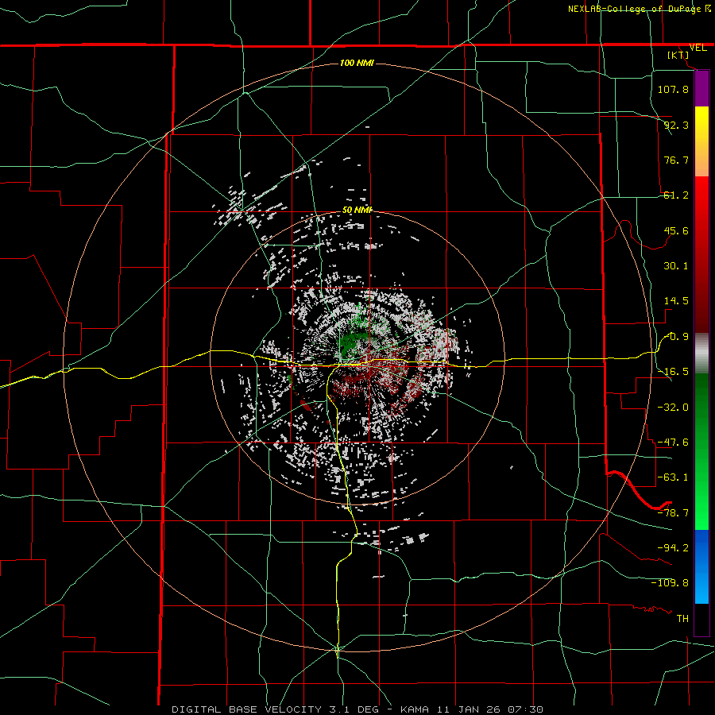
Task: Select the -109.8 legend value
Action: point(670,583)
